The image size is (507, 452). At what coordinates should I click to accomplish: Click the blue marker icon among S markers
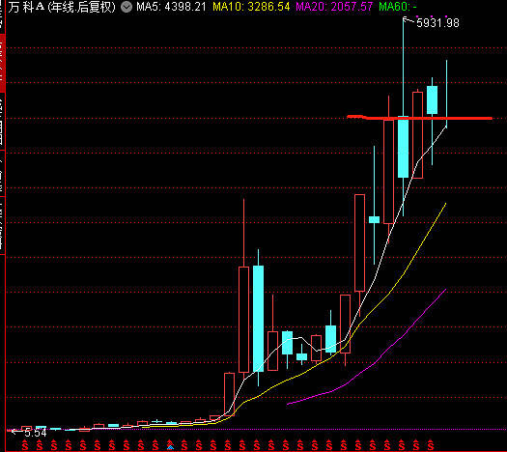click(x=170, y=447)
